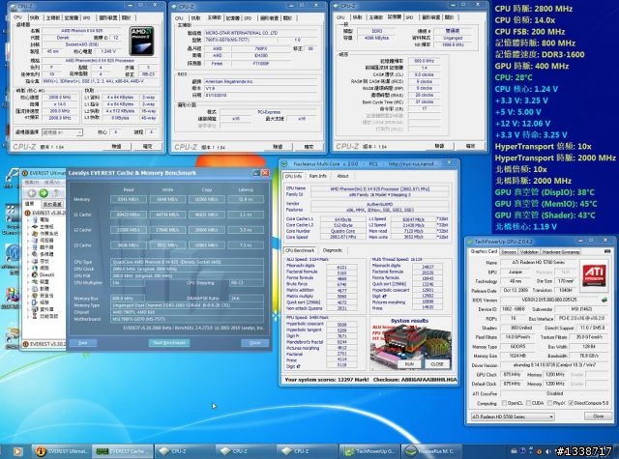Switch to the Favorites tab in EVEREST sidebar

point(52,204)
